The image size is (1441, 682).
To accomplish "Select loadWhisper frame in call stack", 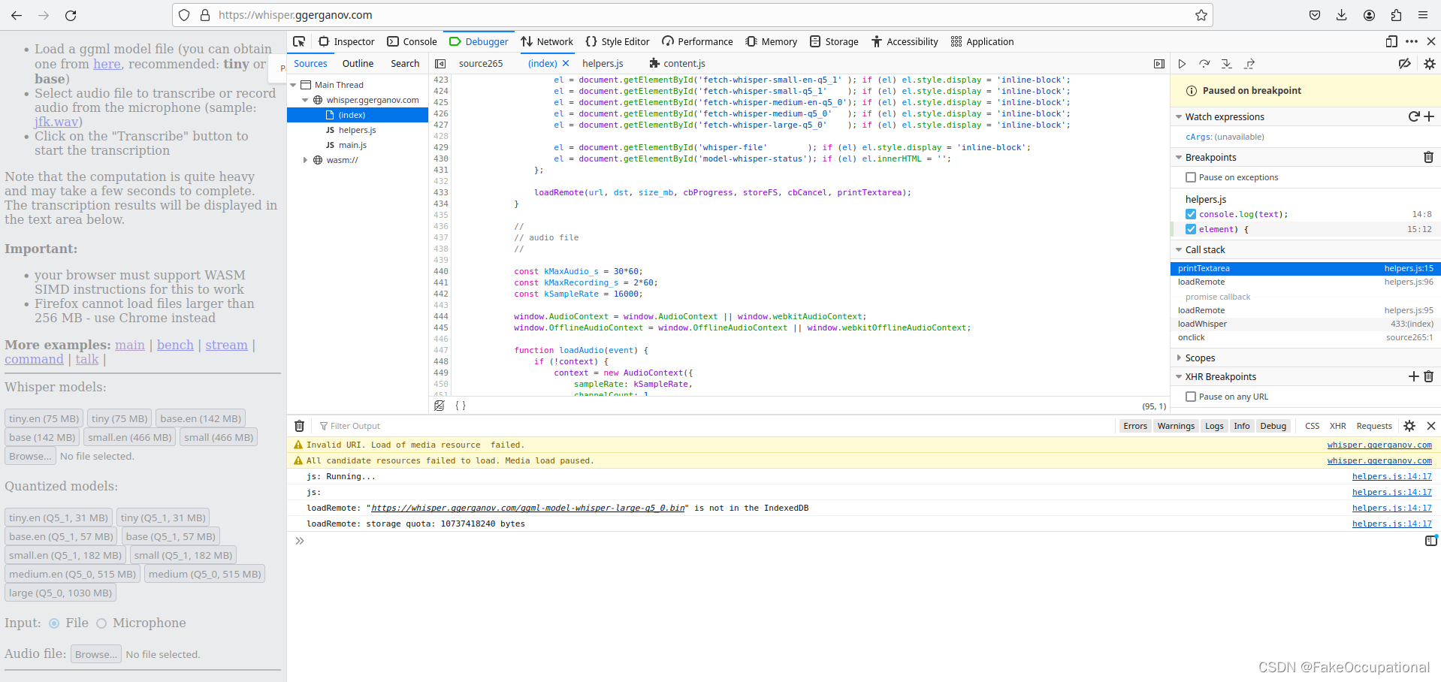I will tap(1306, 324).
